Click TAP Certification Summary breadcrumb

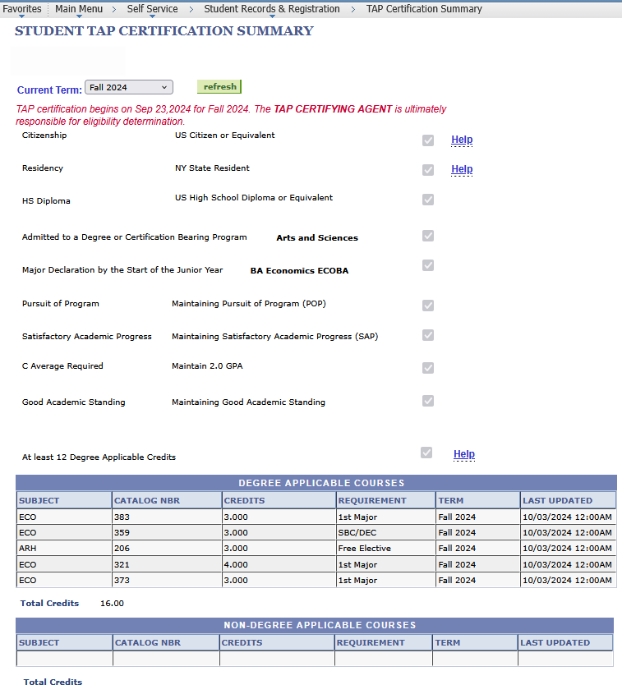(x=424, y=9)
